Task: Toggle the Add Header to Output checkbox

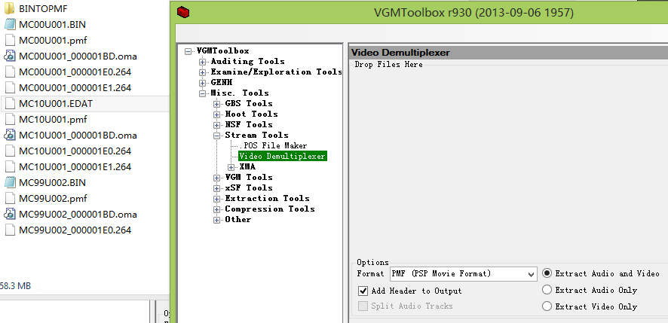Action: [363, 291]
